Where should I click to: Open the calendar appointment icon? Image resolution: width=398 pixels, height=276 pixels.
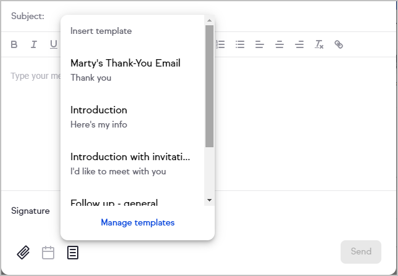pyautogui.click(x=48, y=253)
